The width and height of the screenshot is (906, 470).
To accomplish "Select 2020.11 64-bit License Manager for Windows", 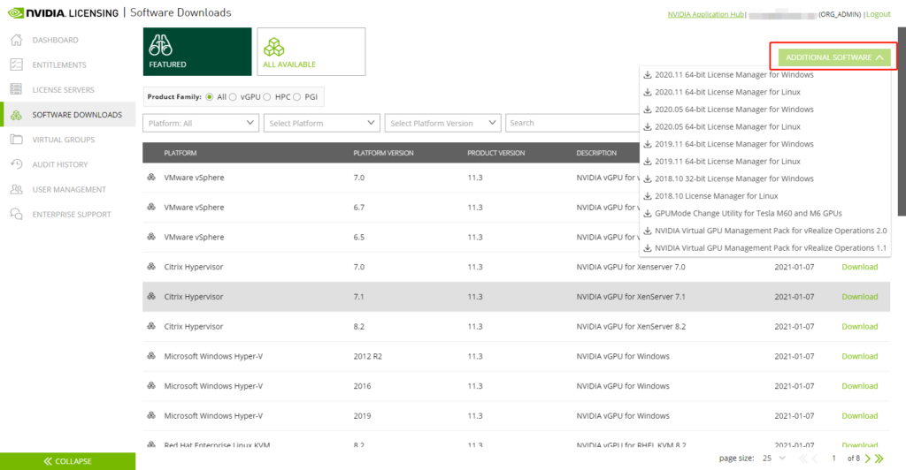I will [733, 74].
